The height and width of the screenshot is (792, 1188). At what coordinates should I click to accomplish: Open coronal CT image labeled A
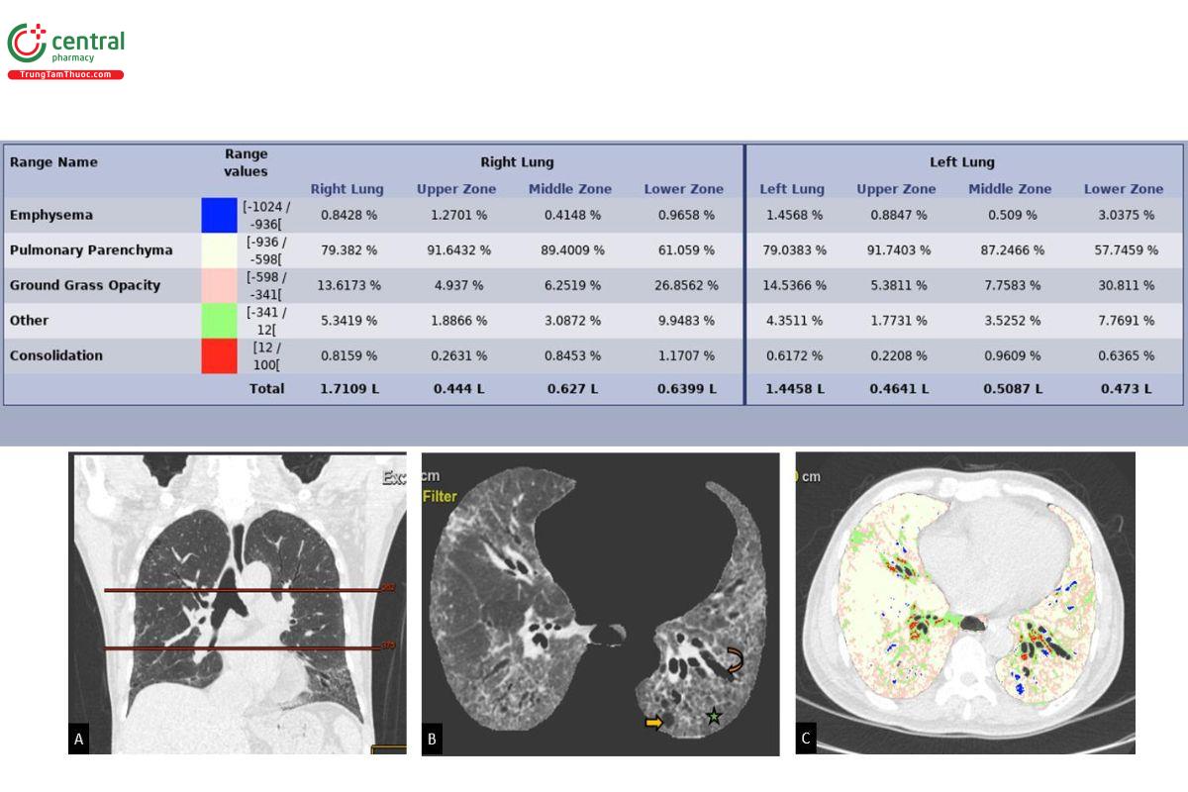coord(238,603)
